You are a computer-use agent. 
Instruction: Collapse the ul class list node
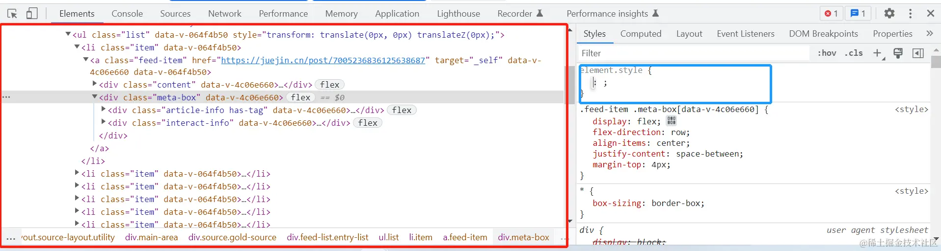(x=68, y=34)
